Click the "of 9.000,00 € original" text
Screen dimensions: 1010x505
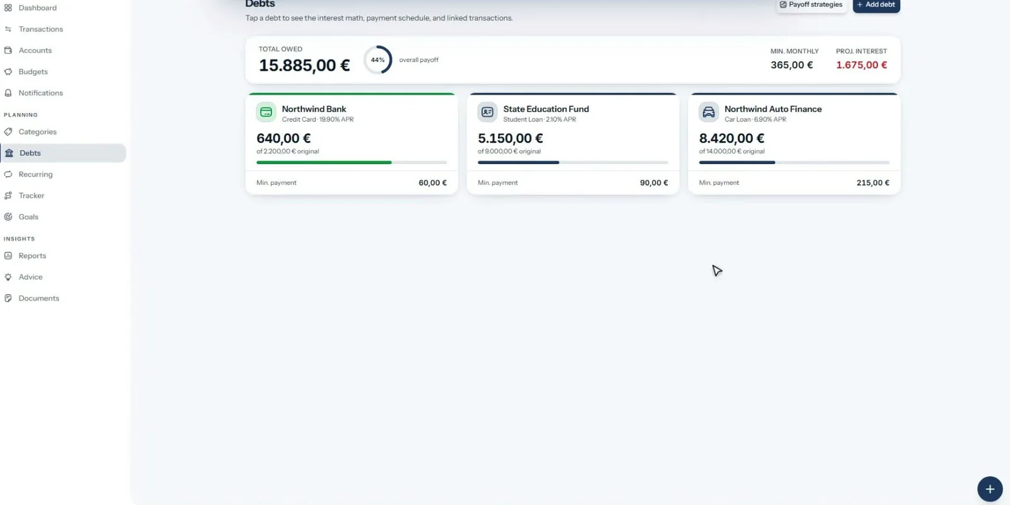point(509,151)
